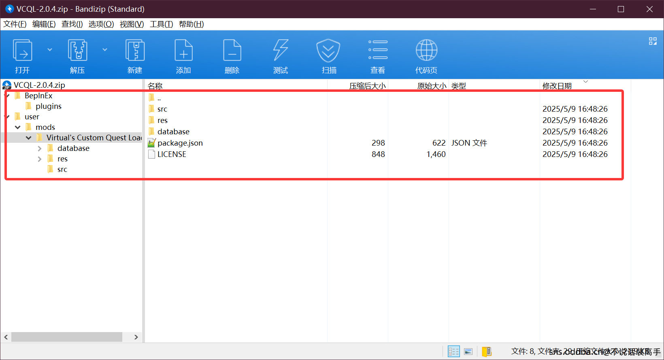Select res folder in file list
The height and width of the screenshot is (360, 664).
(x=162, y=120)
